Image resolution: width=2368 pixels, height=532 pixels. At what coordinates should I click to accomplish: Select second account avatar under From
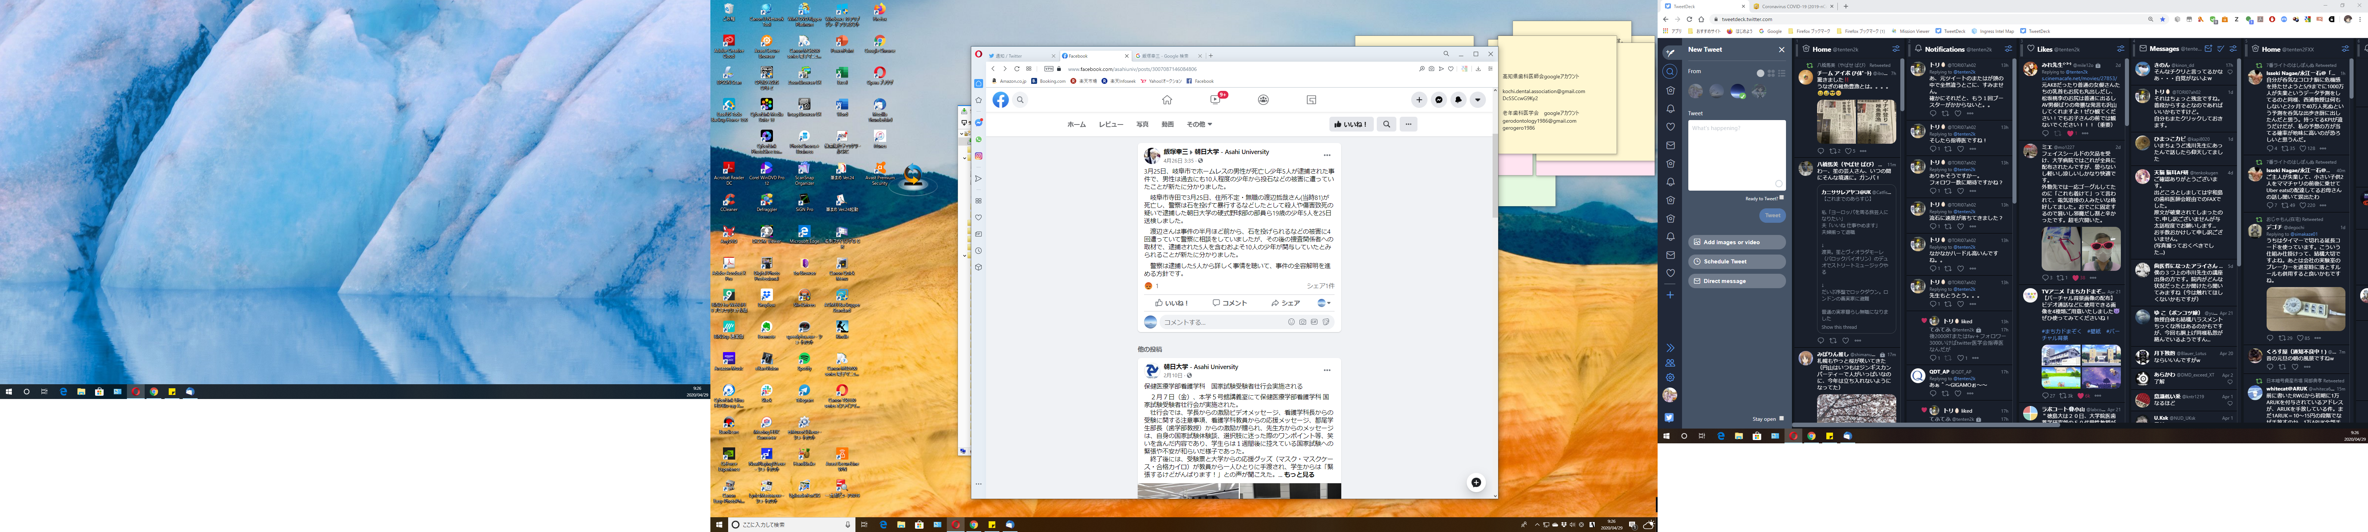1716,91
